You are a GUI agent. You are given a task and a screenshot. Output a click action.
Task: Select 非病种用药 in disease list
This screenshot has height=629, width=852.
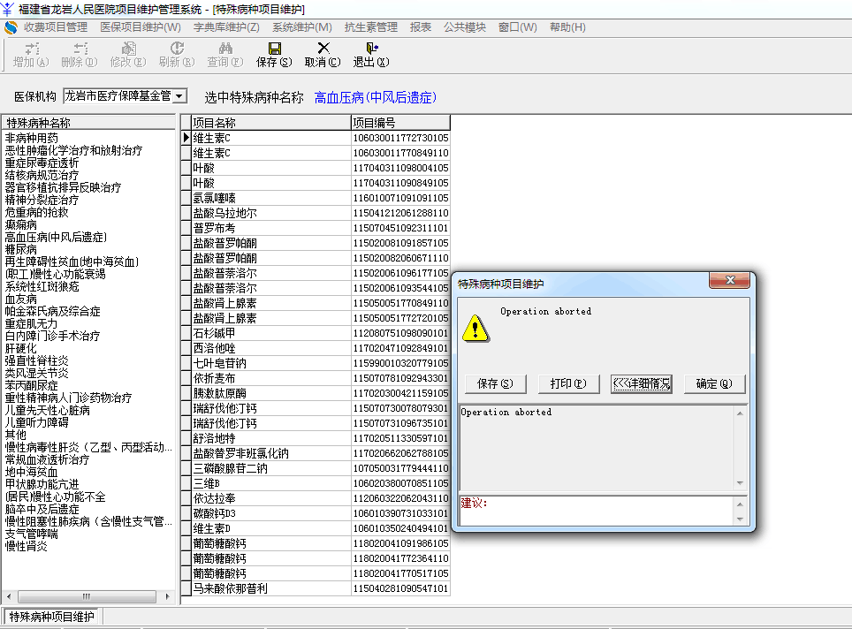[x=32, y=138]
